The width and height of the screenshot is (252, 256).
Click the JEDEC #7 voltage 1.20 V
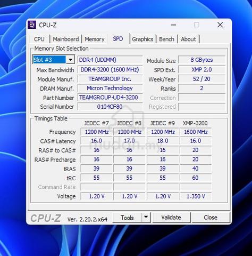[x=97, y=196]
